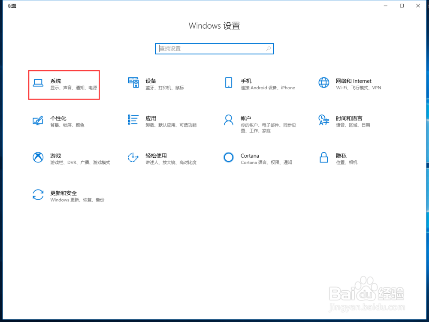Click the text Windows 更新、恢复、备份

coord(77,200)
